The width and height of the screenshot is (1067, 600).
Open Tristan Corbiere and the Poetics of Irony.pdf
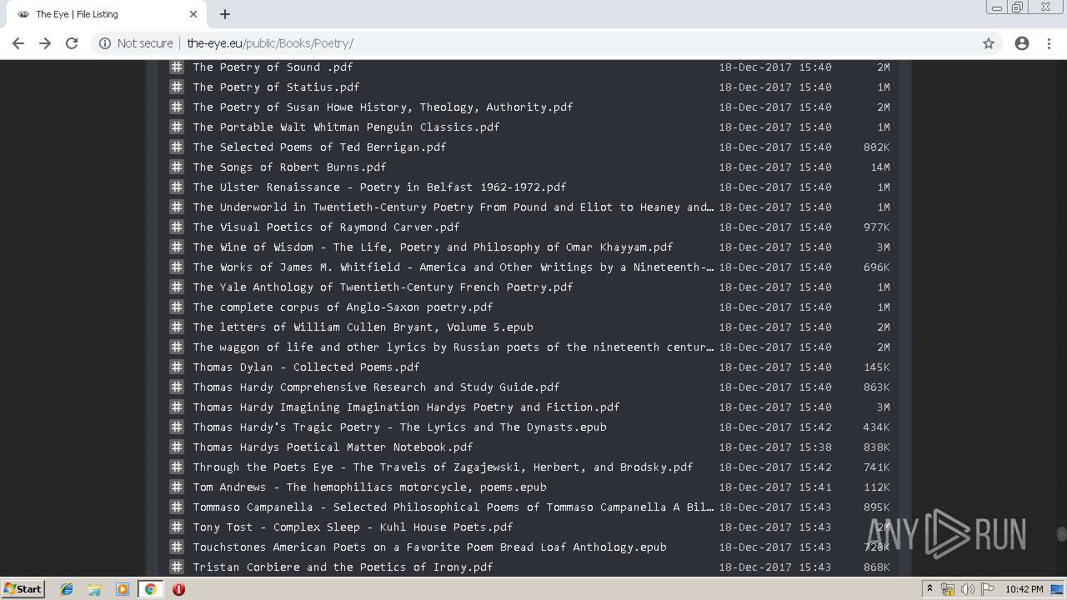click(x=343, y=567)
